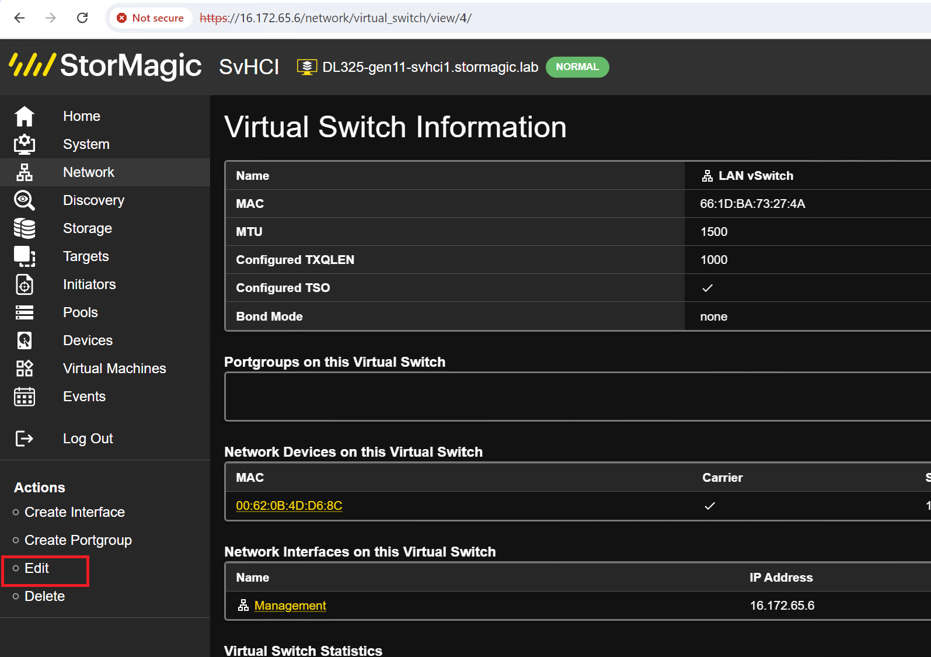931x657 pixels.
Task: Open the System menu item
Action: click(x=86, y=144)
